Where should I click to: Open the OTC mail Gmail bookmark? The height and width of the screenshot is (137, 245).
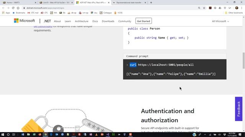point(33,13)
